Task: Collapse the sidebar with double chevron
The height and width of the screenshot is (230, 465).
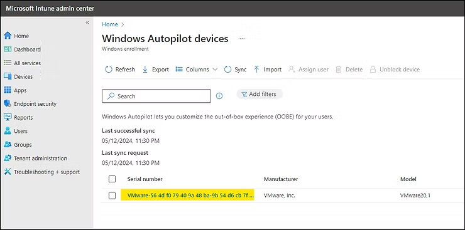Action: pos(87,23)
